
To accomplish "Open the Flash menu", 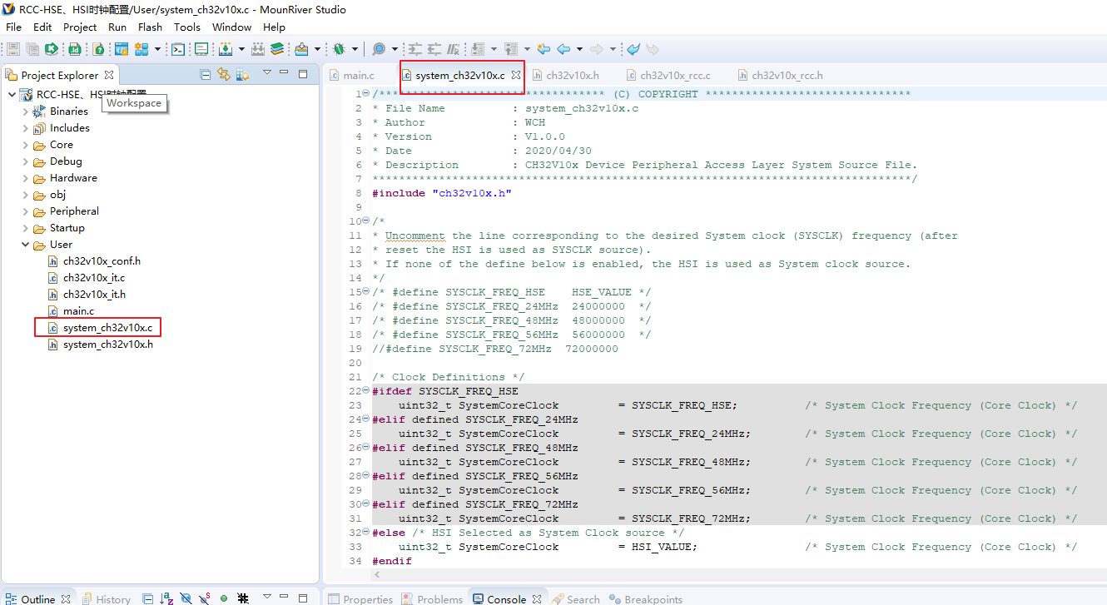I will [x=150, y=27].
